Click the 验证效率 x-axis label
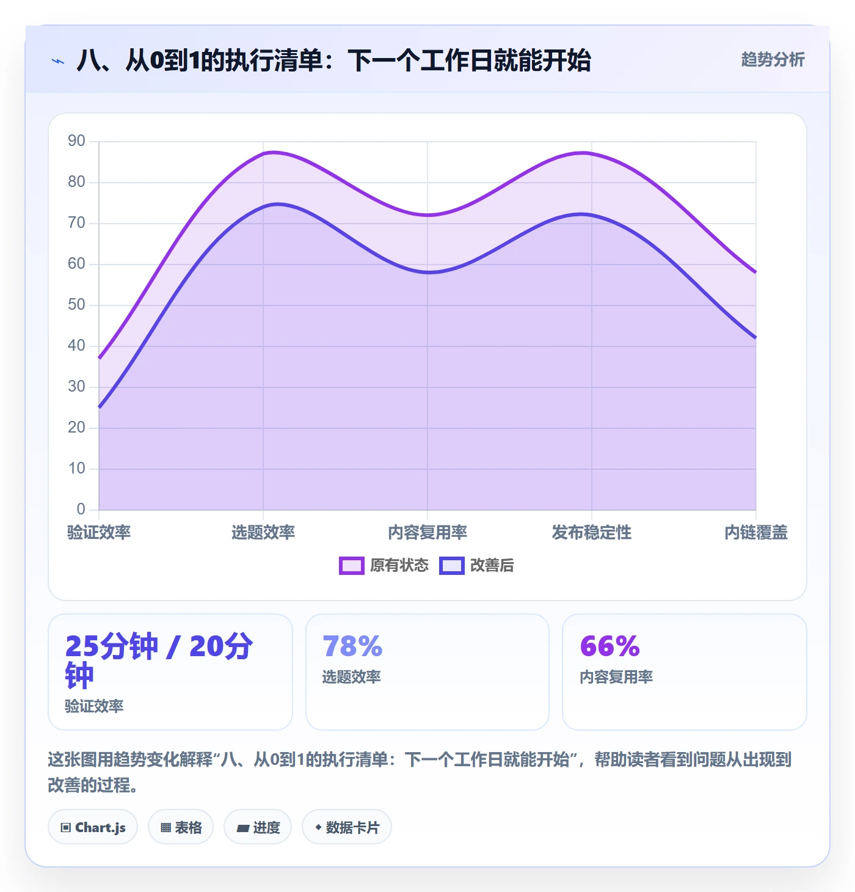 [99, 533]
